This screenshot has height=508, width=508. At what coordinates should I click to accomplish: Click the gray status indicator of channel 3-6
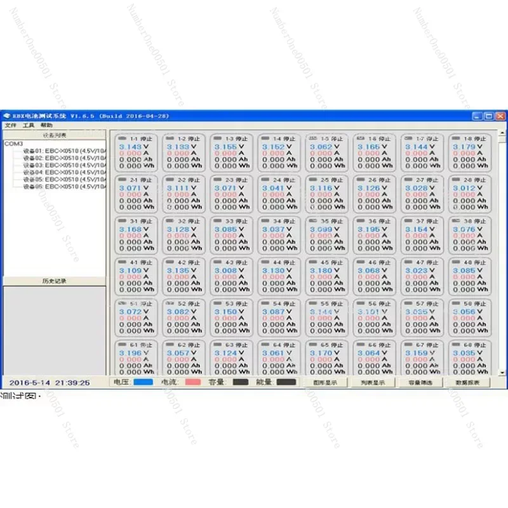tap(361, 220)
